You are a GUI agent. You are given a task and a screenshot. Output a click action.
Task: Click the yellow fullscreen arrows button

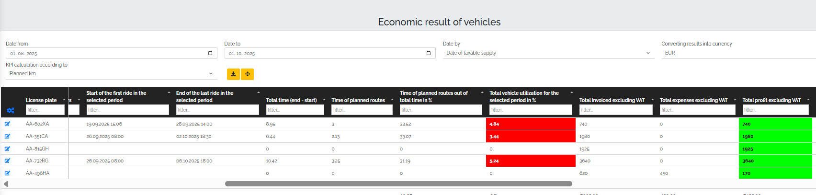tap(248, 74)
